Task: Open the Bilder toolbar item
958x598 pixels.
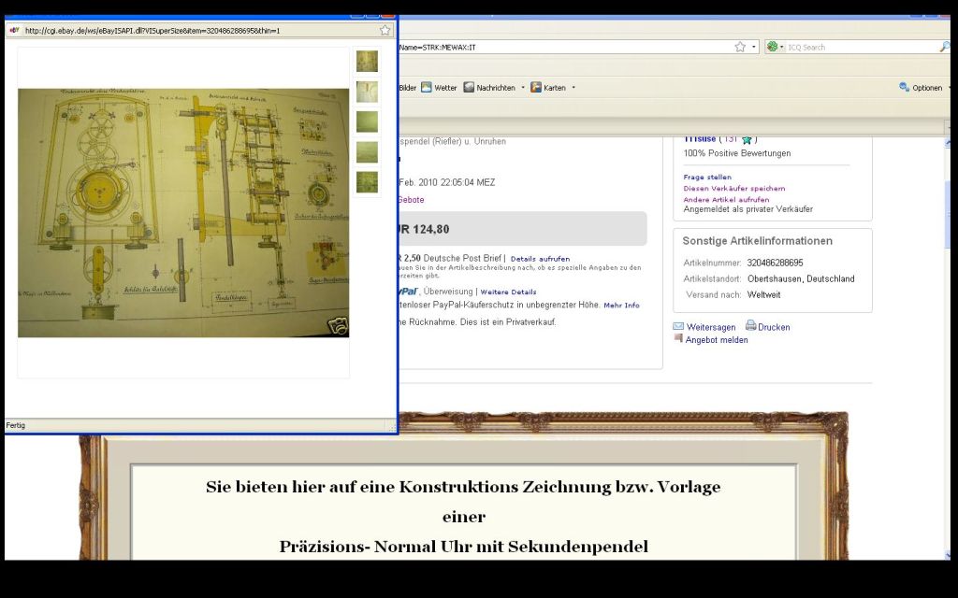Action: tap(408, 88)
